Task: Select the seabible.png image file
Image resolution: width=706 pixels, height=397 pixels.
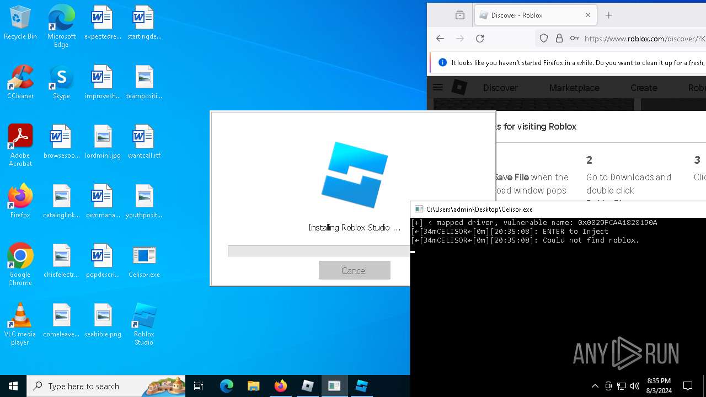Action: [103, 320]
